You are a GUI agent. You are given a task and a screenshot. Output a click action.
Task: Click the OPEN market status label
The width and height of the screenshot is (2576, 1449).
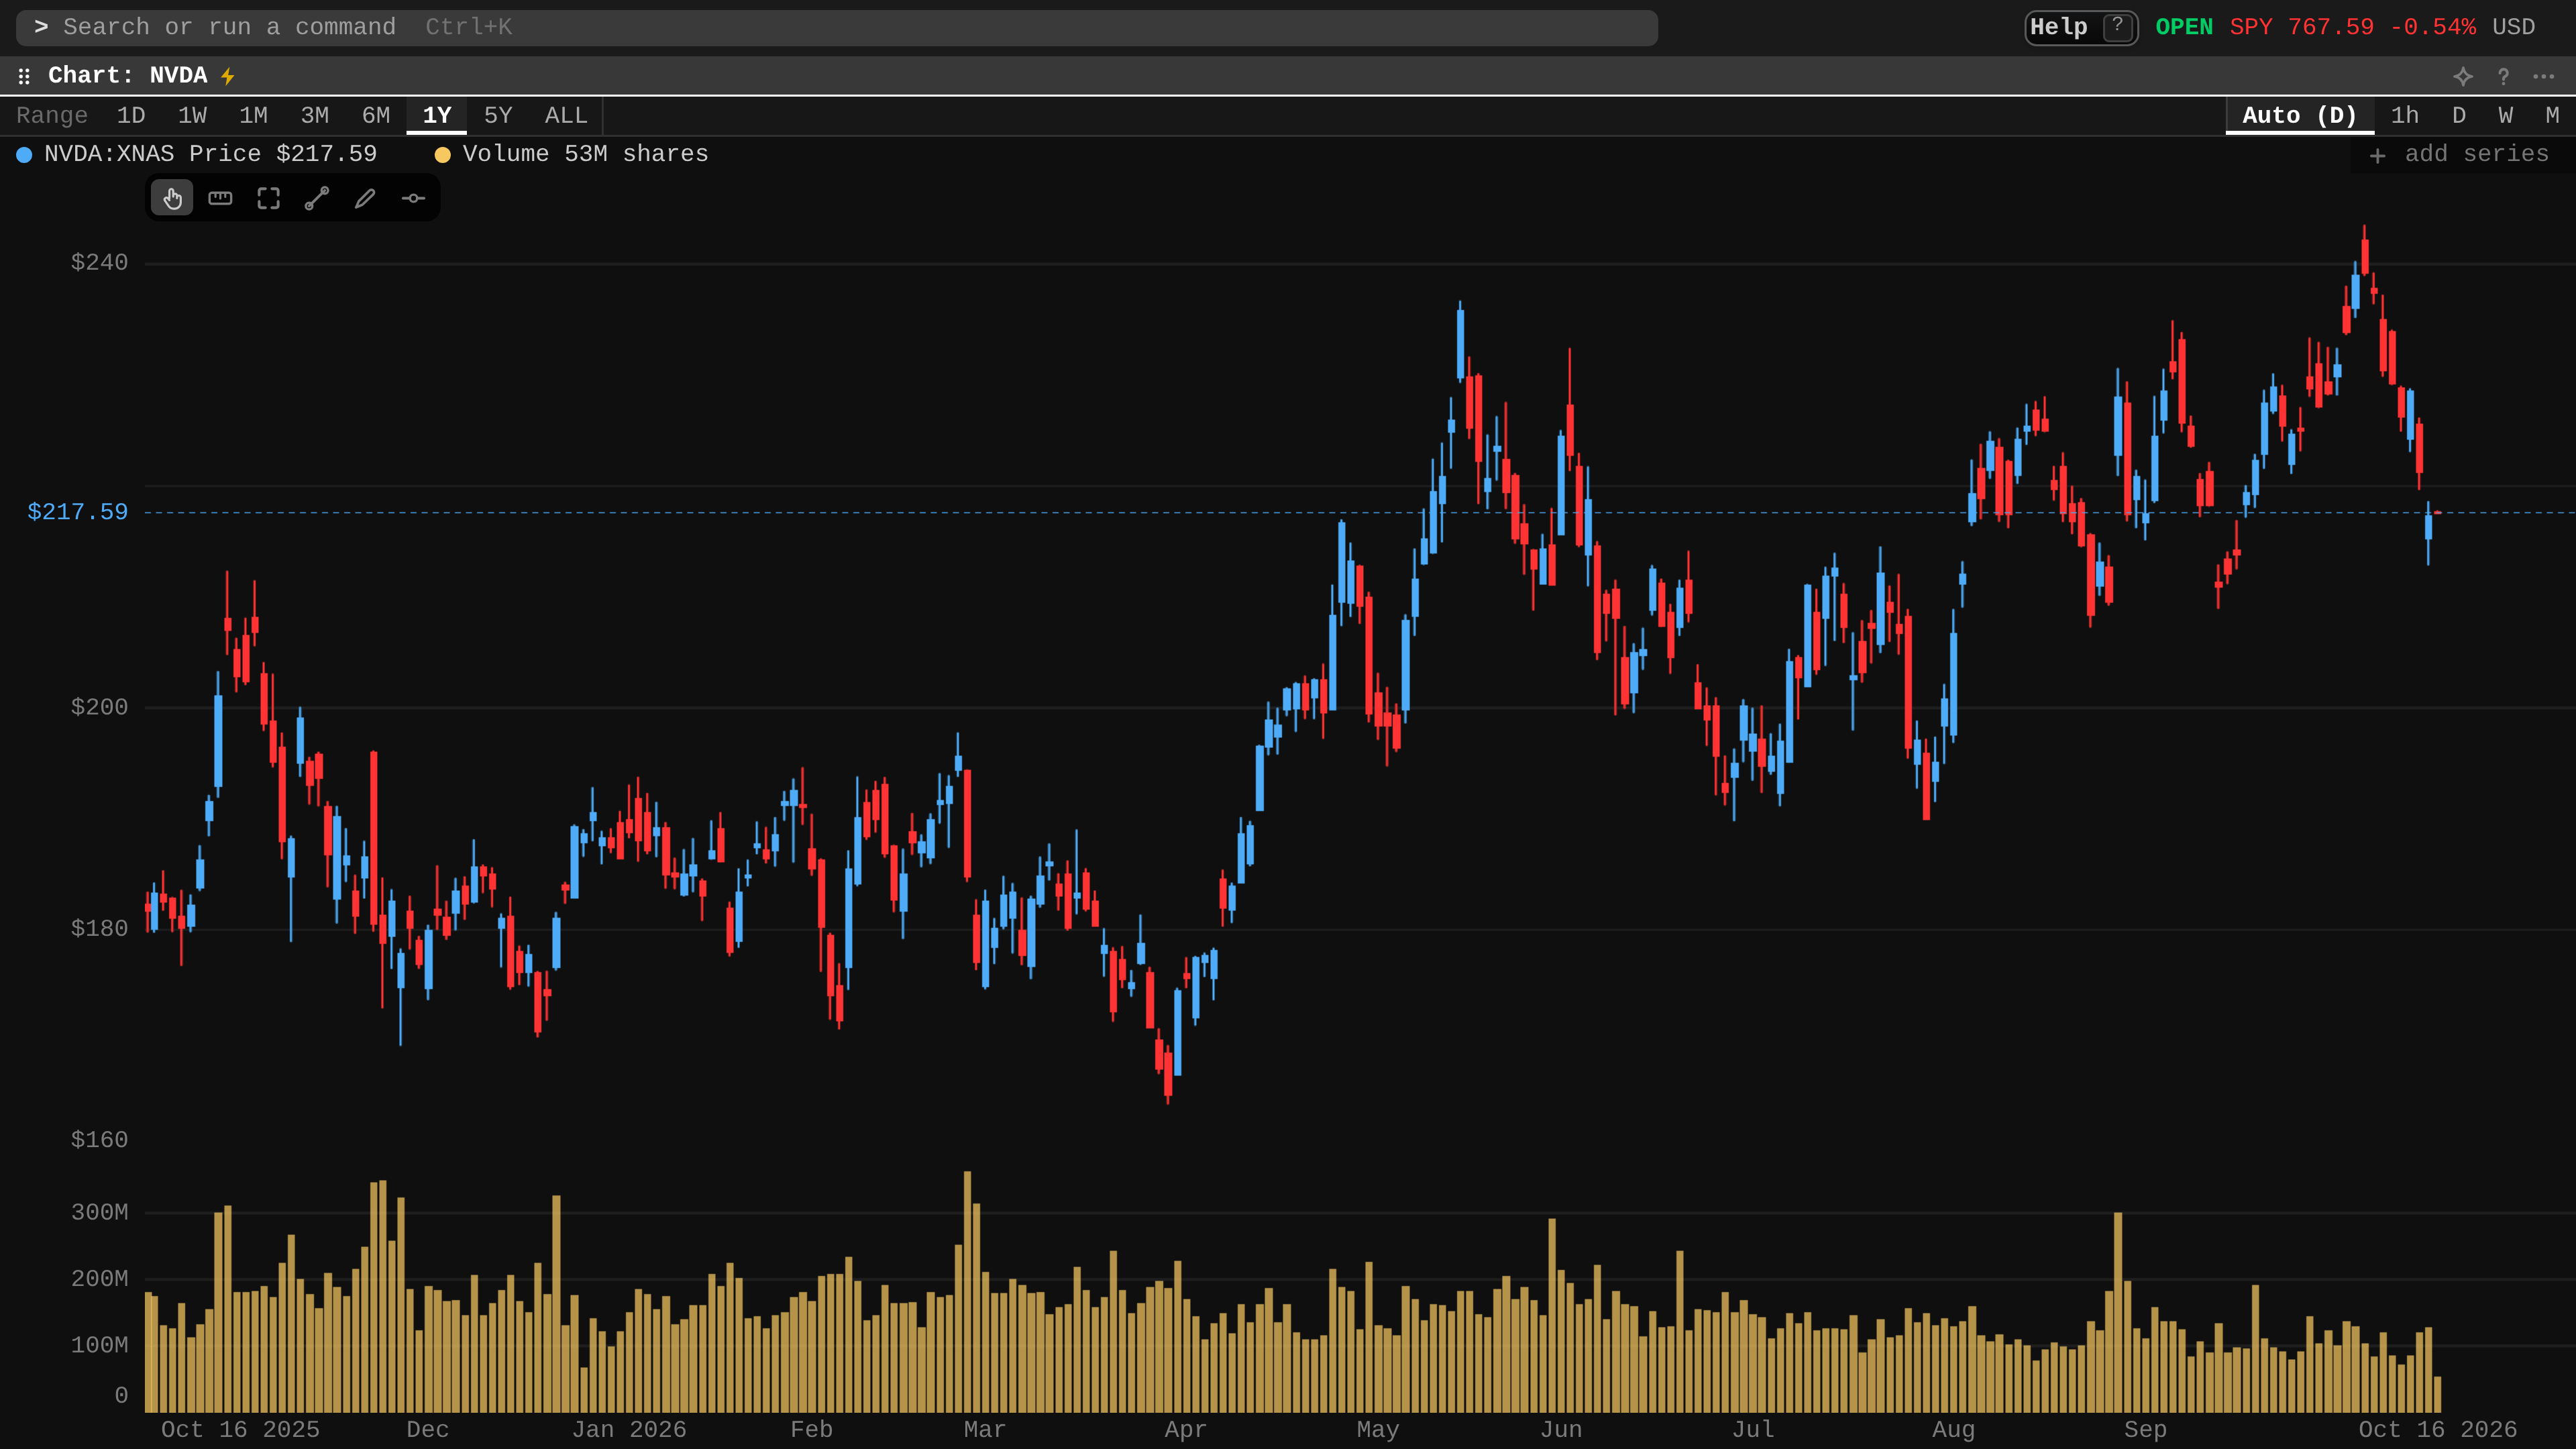click(2184, 27)
